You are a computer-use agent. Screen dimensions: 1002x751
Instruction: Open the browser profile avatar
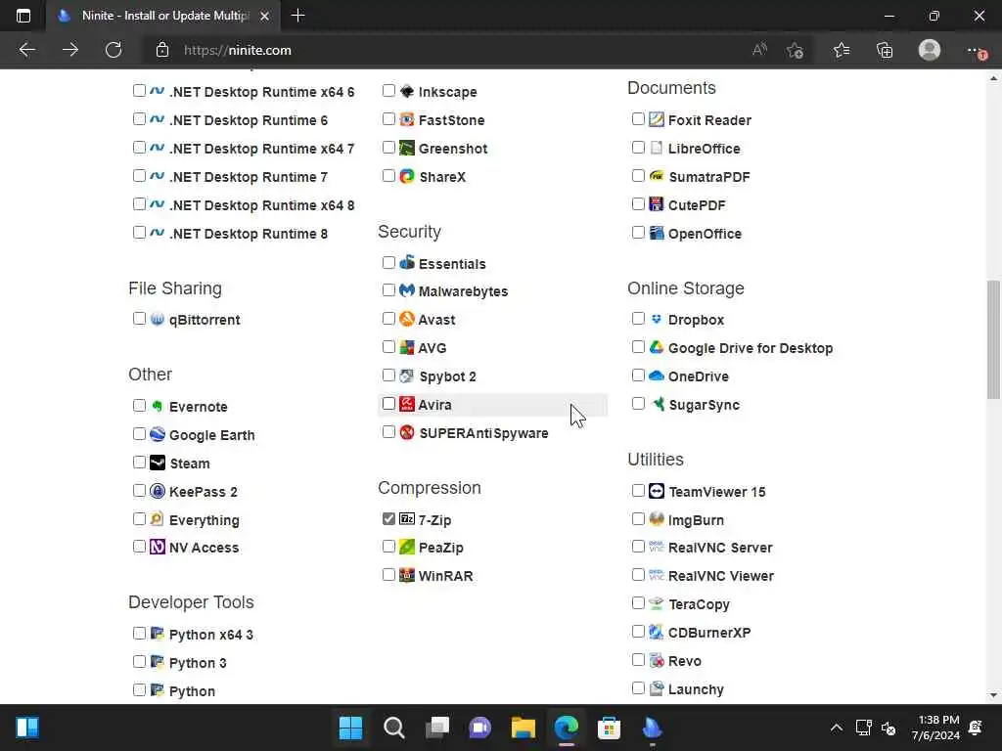pyautogui.click(x=930, y=50)
